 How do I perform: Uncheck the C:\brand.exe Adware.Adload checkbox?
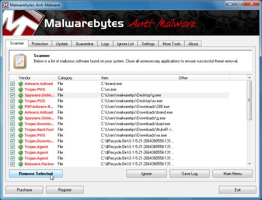(x=13, y=84)
